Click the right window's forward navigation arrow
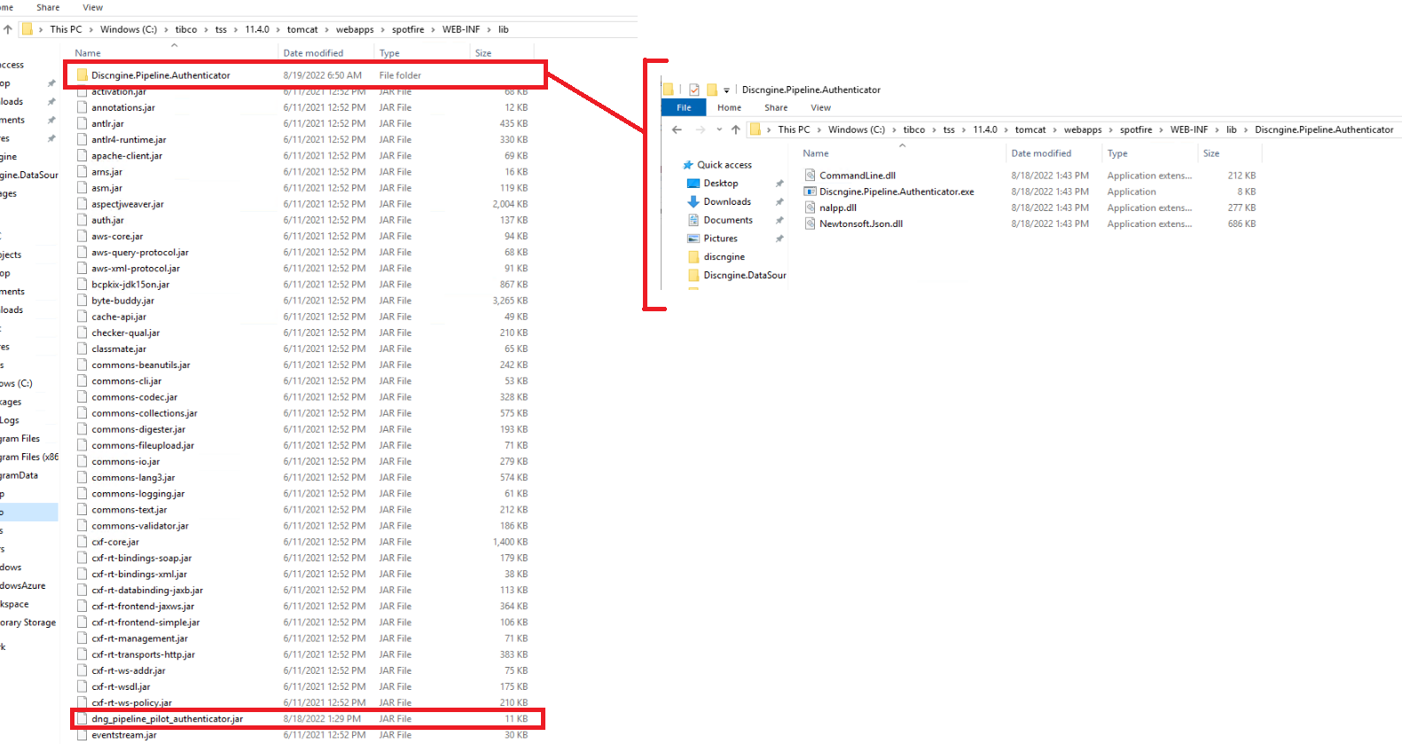Image resolution: width=1402 pixels, height=744 pixels. click(701, 129)
